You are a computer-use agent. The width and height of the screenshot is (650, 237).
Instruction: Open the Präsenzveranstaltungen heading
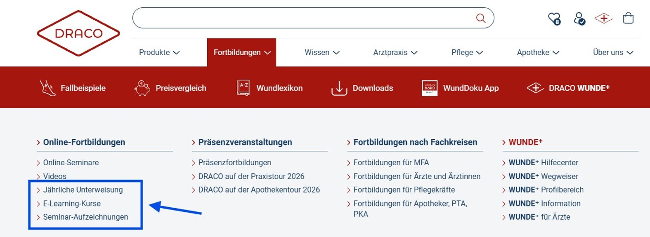[245, 142]
